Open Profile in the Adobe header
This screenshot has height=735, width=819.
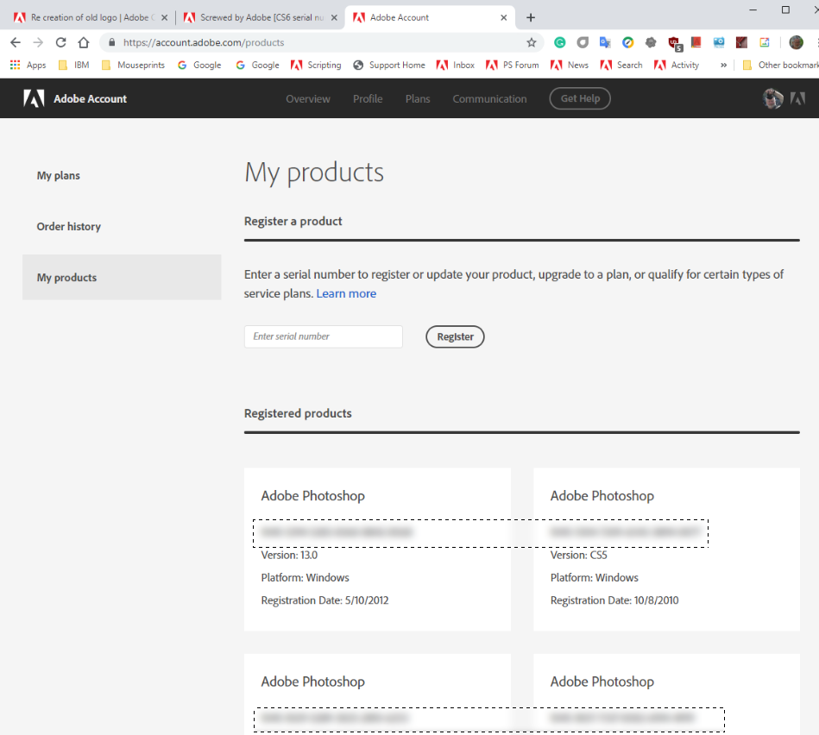tap(368, 98)
